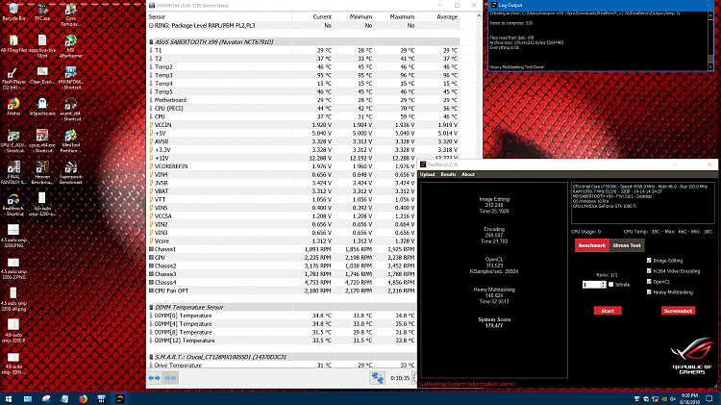Open the Clear_Even... desktop file

(42, 76)
